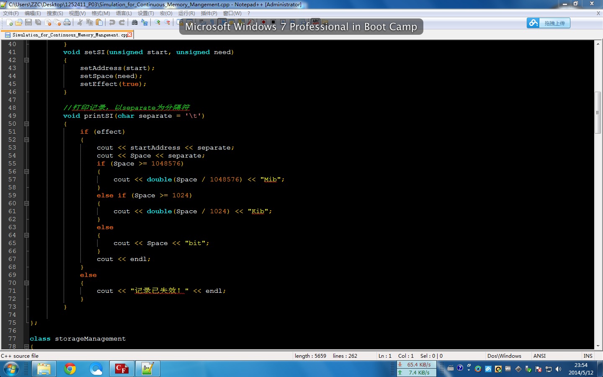The image size is (603, 377).
Task: Click the network tray icon
Action: tap(549, 369)
